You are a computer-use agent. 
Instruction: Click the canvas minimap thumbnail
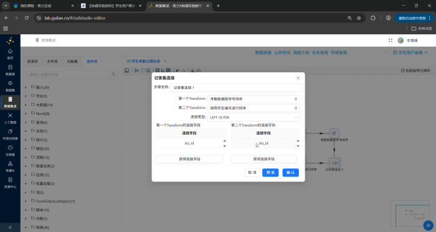410,214
